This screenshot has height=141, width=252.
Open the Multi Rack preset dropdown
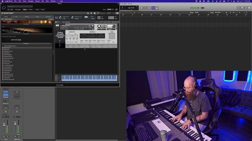coord(77,22)
